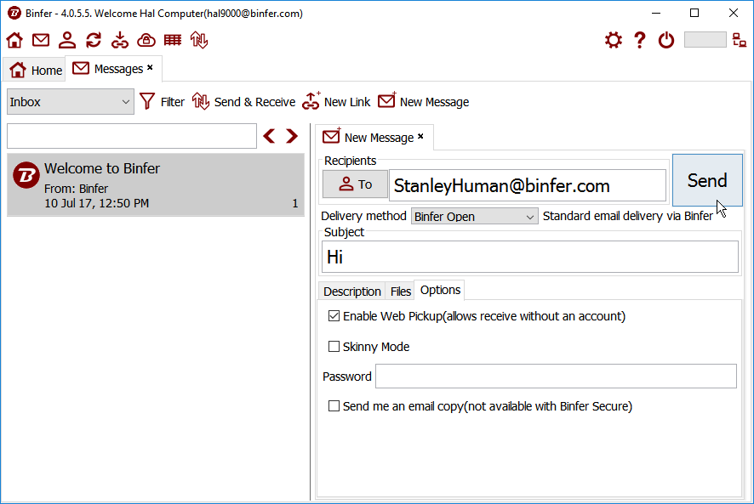
Task: Click Send & Receive
Action: pyautogui.click(x=243, y=102)
